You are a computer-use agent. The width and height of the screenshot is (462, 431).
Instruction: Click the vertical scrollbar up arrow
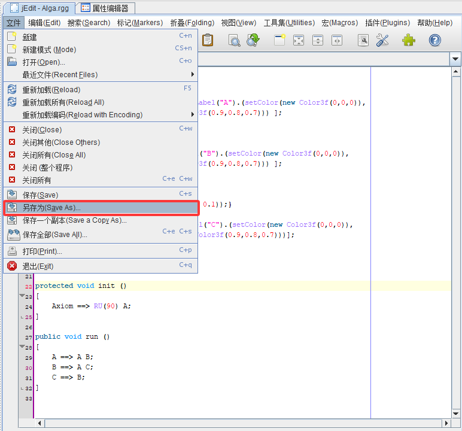pos(456,72)
